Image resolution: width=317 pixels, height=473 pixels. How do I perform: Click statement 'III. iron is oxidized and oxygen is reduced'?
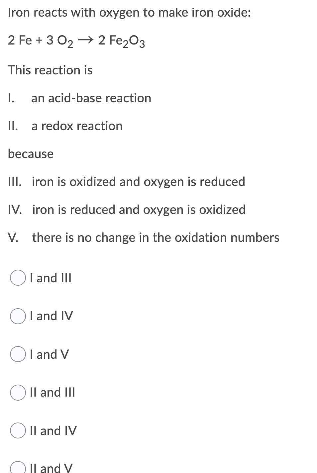point(126,182)
